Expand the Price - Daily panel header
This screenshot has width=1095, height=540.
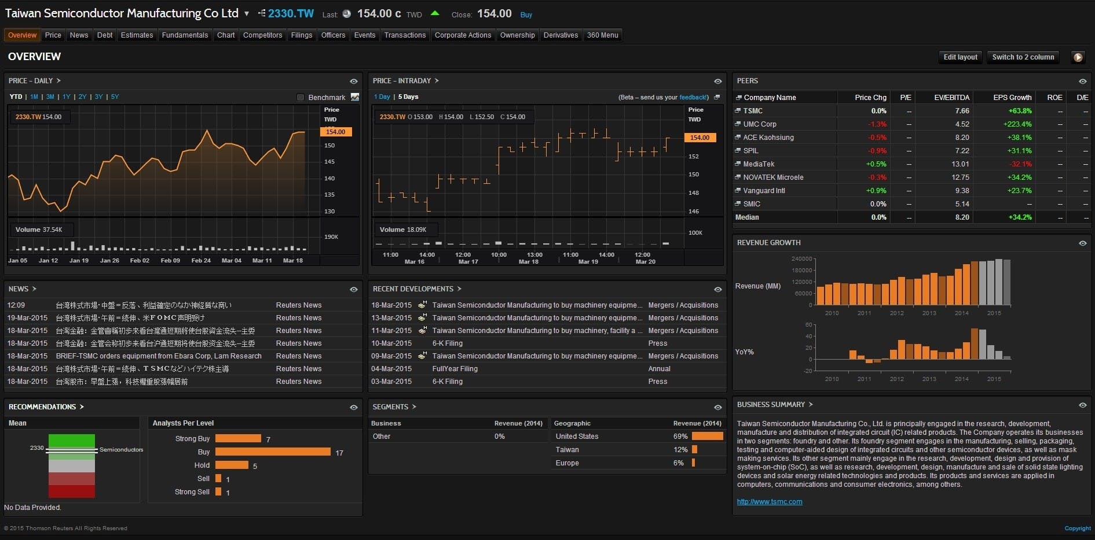[x=35, y=80]
